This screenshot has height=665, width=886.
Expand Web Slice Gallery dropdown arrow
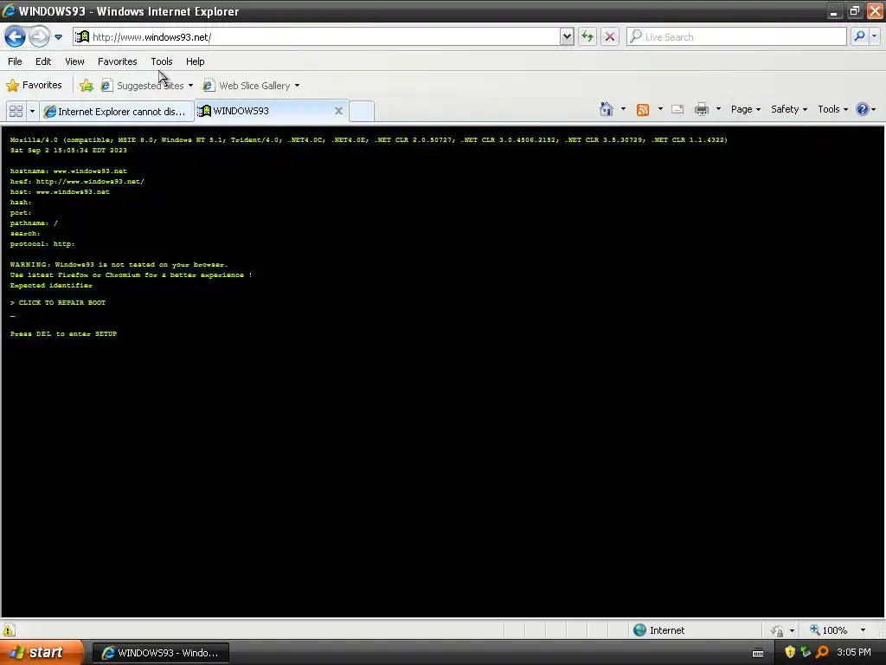coord(298,86)
